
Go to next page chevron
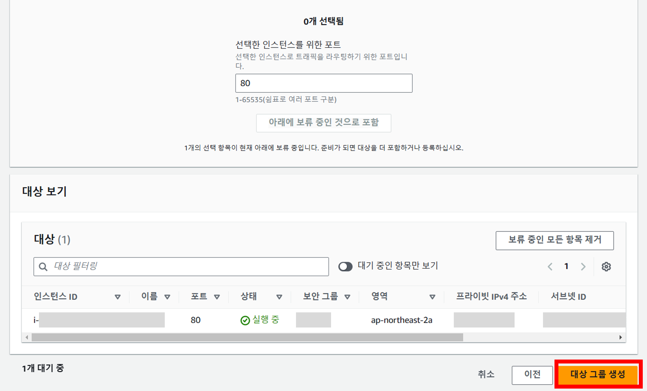point(583,267)
